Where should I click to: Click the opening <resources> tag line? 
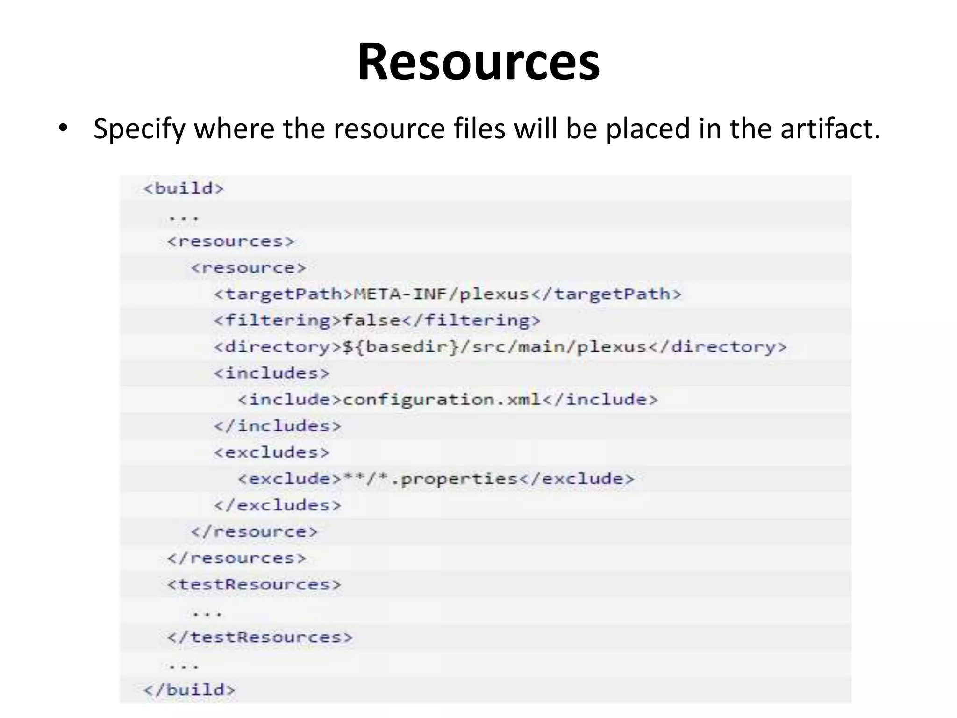point(231,241)
